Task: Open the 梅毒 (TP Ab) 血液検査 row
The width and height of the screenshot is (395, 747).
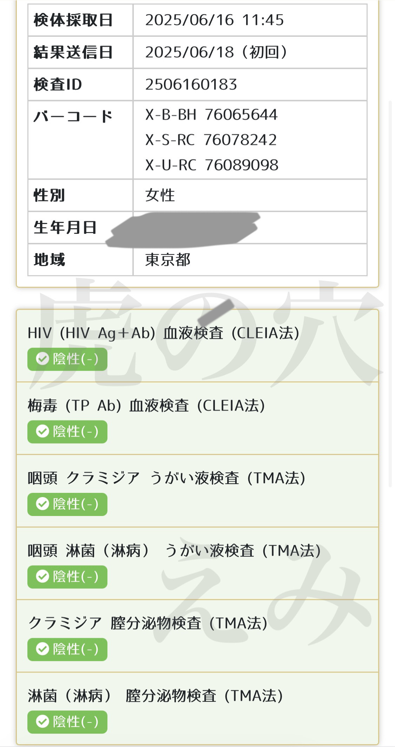Action: pos(197,418)
